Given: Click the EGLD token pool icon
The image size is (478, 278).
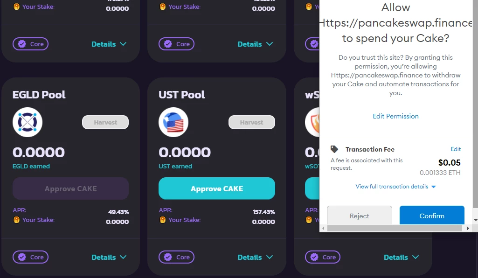Looking at the screenshot, I should click(28, 122).
